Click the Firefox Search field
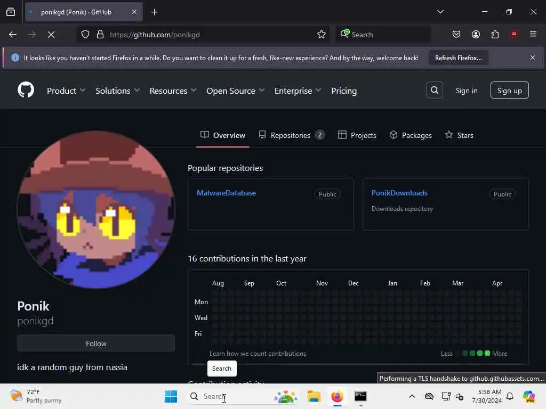This screenshot has width=546, height=409. (383, 35)
